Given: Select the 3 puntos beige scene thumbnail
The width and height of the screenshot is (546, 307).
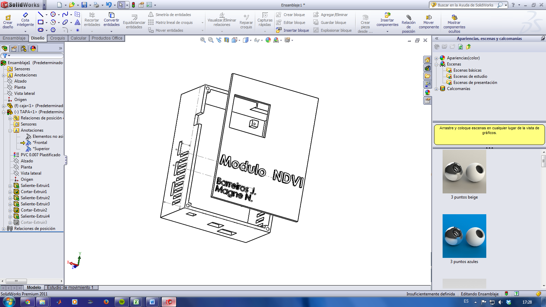Looking at the screenshot, I should 464,172.
